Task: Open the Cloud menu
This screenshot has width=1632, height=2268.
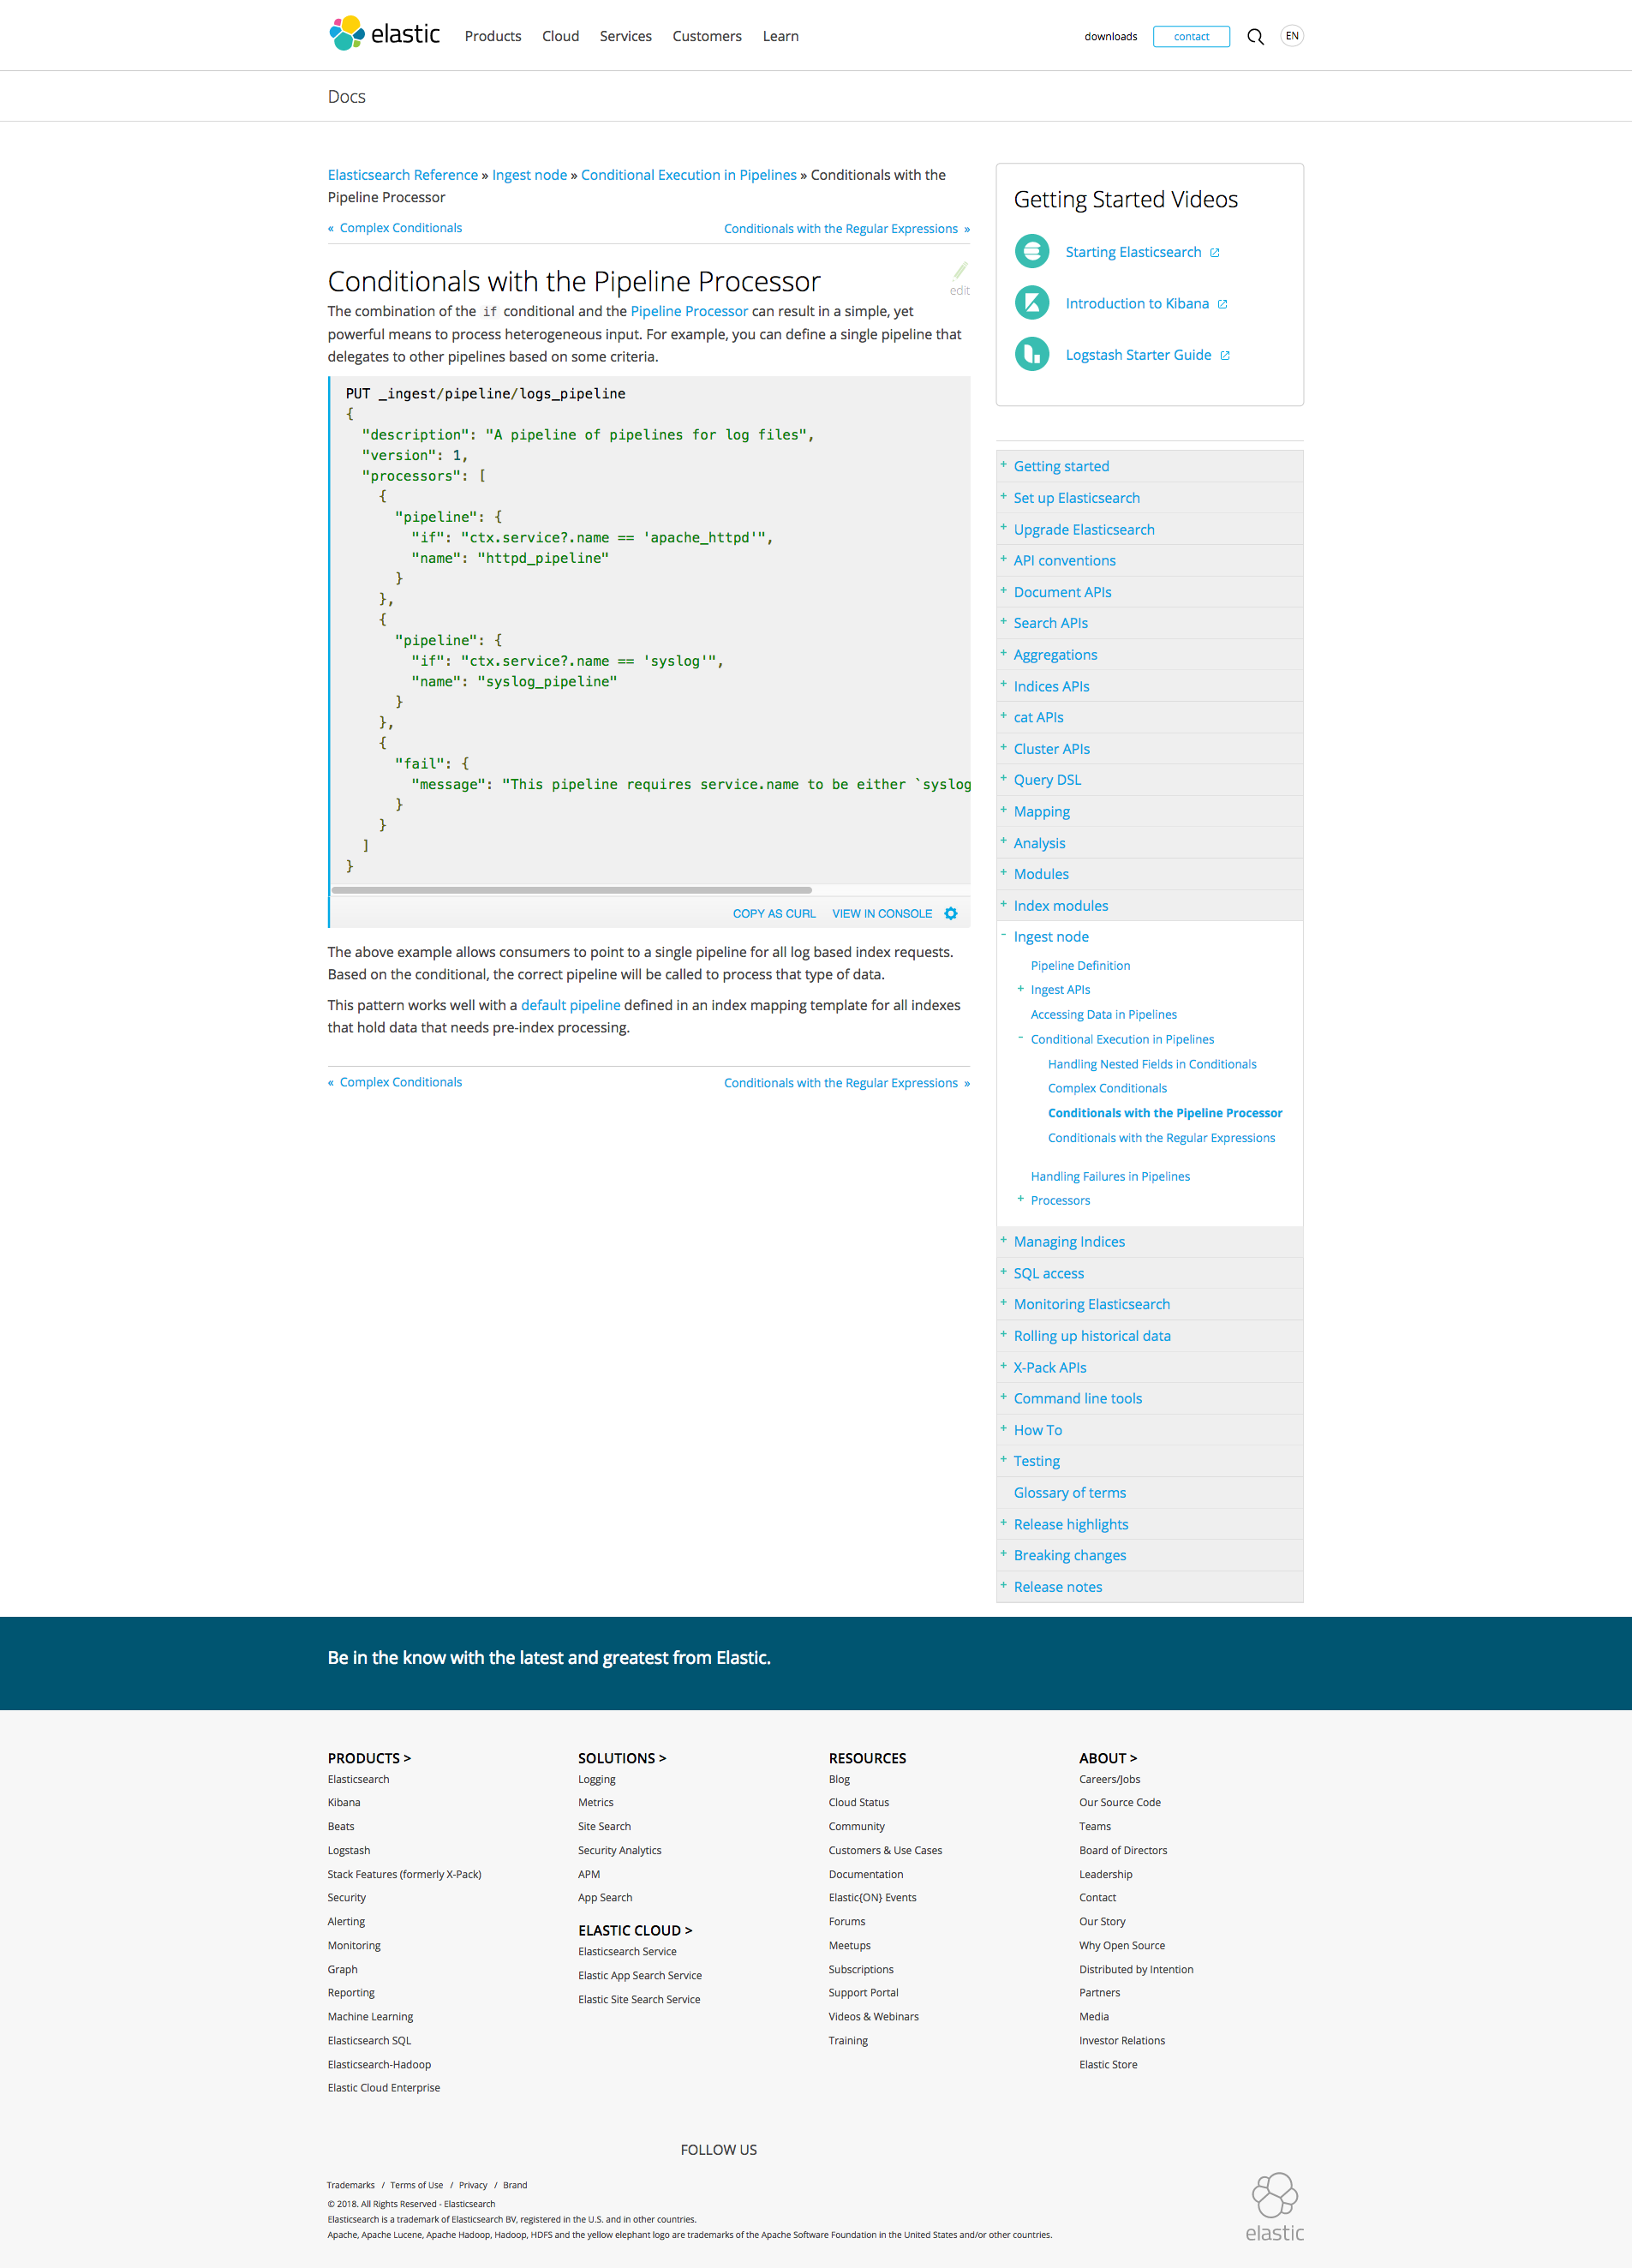Action: click(560, 36)
